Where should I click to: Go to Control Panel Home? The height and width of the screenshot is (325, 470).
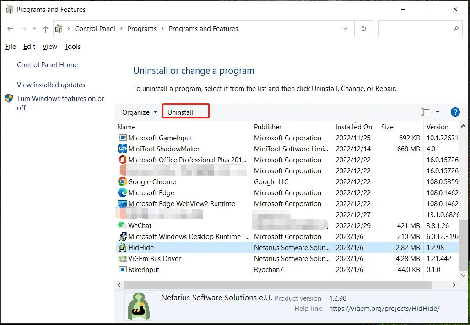coord(47,65)
